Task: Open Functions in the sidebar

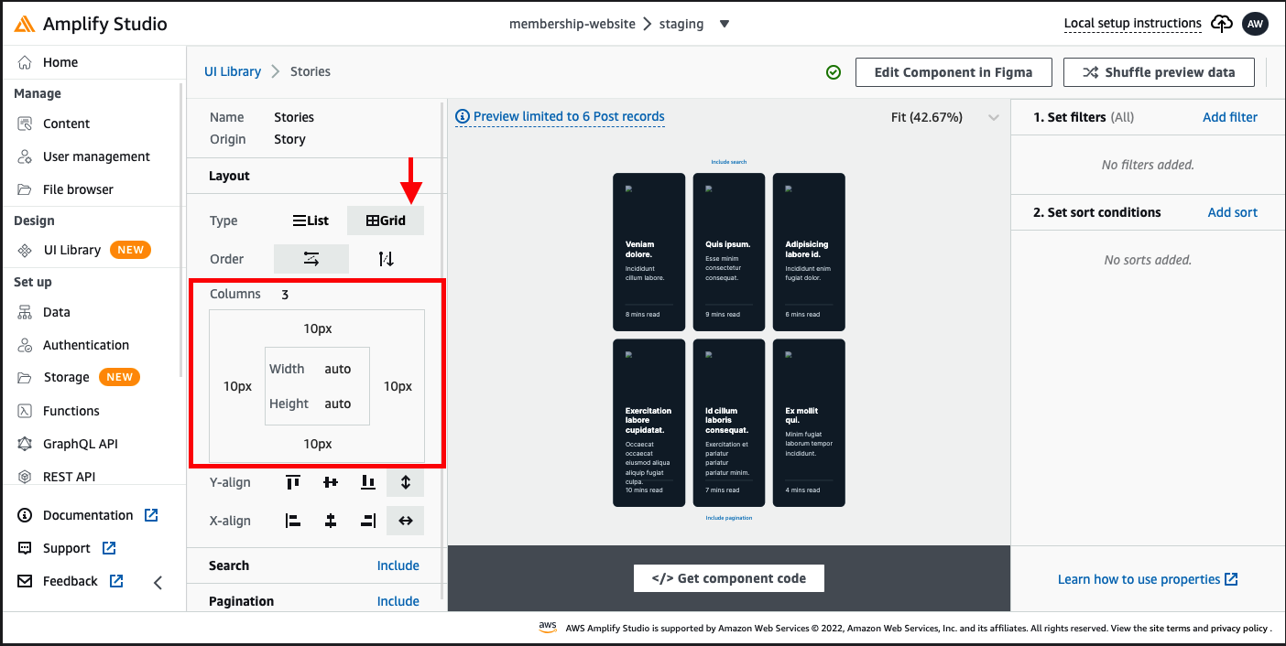Action: pos(71,411)
